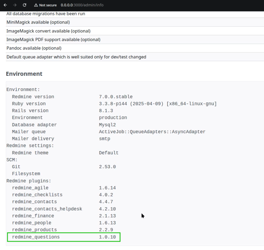Click the 'SCM:' line
Image resolution: width=264 pixels, height=250 pixels.
click(12, 160)
